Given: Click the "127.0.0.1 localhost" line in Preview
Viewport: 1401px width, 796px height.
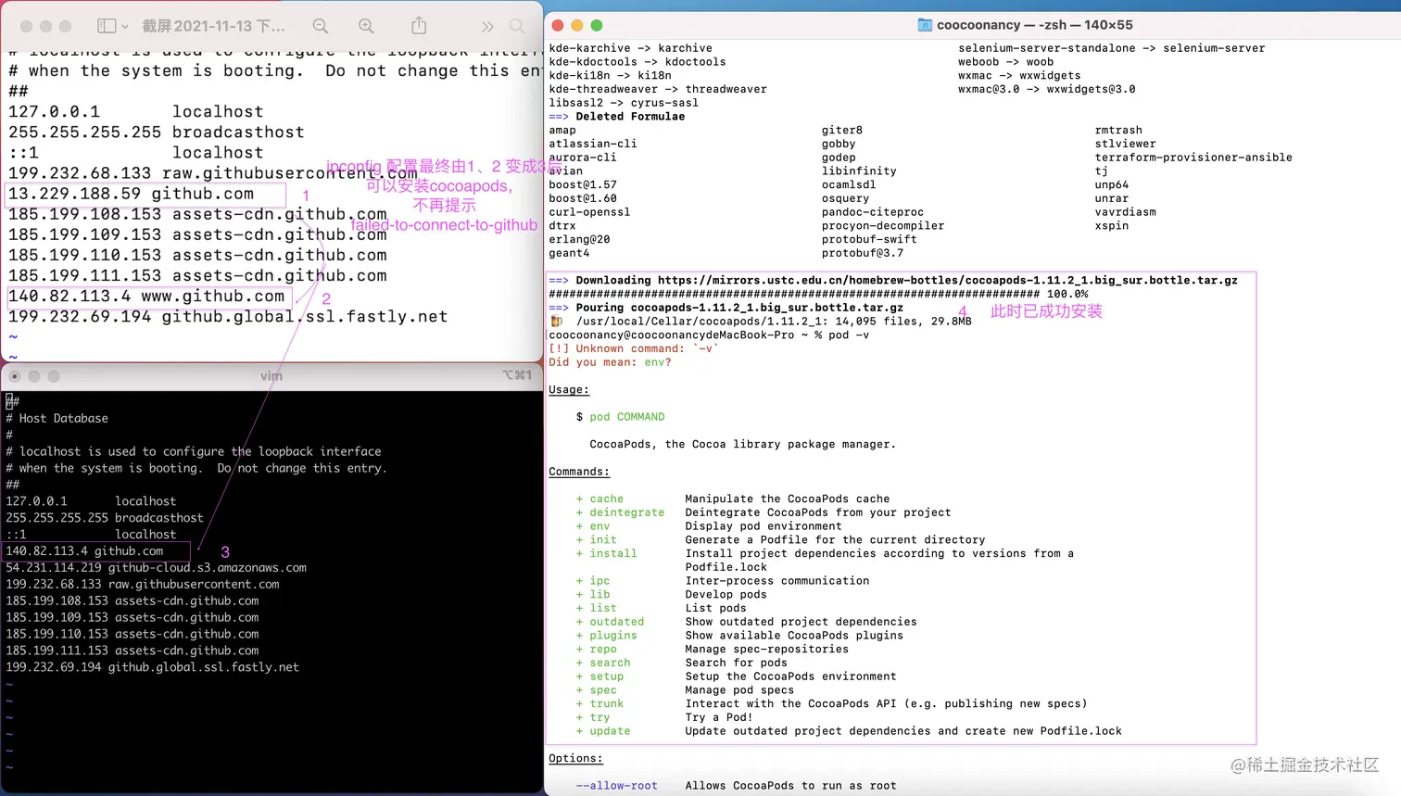Looking at the screenshot, I should coord(136,112).
